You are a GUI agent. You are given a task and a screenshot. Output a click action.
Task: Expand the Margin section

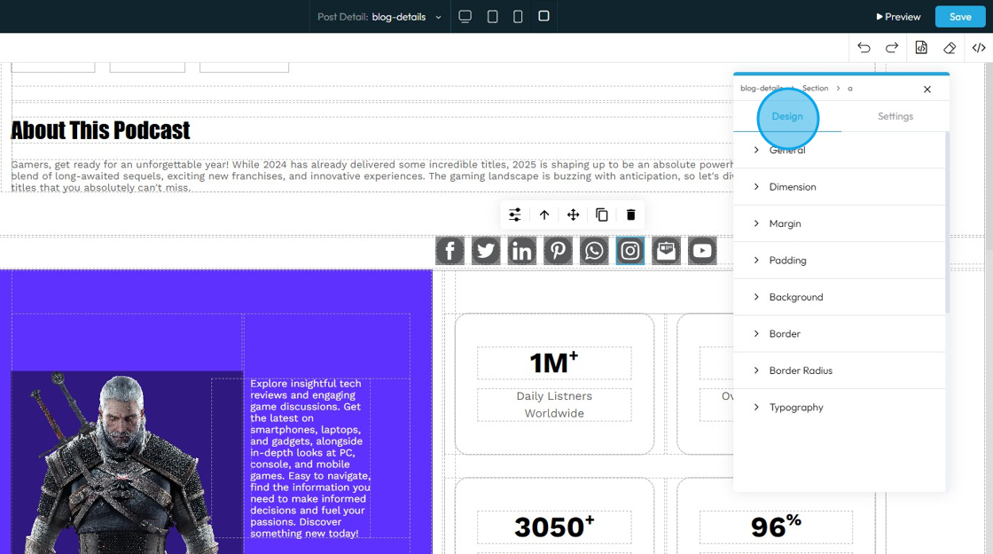coord(839,223)
